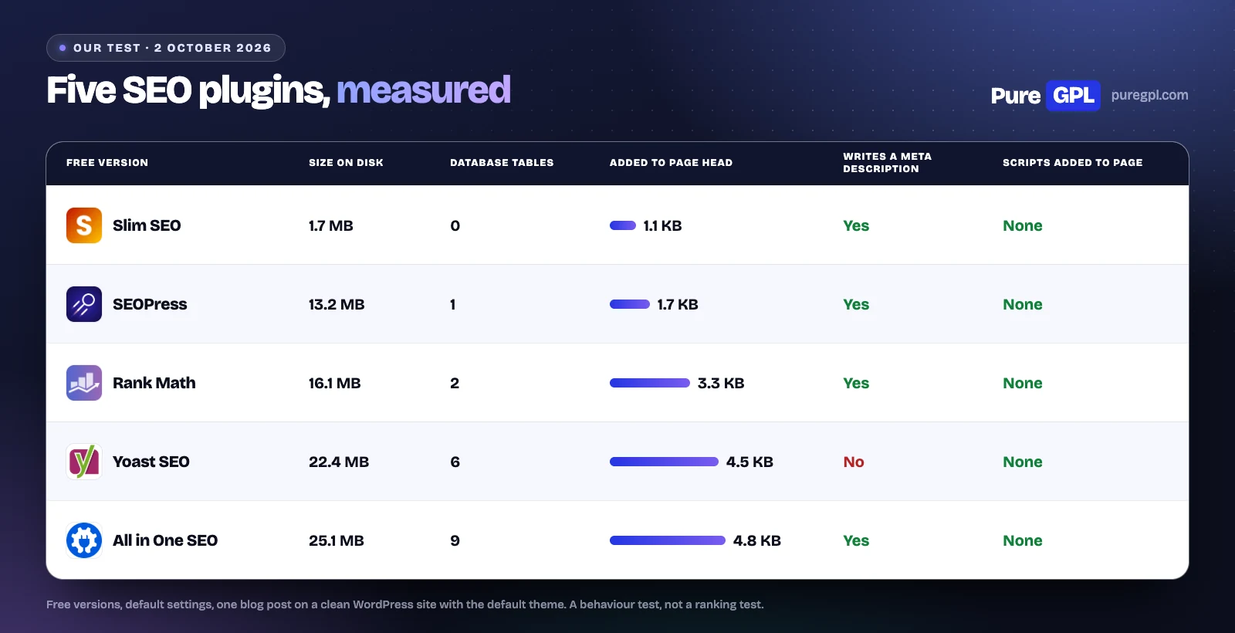
Task: Select the 'All in One SEO' plugin name
Action: coord(165,540)
